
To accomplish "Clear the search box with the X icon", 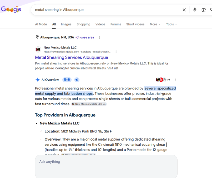I will pos(184,10).
